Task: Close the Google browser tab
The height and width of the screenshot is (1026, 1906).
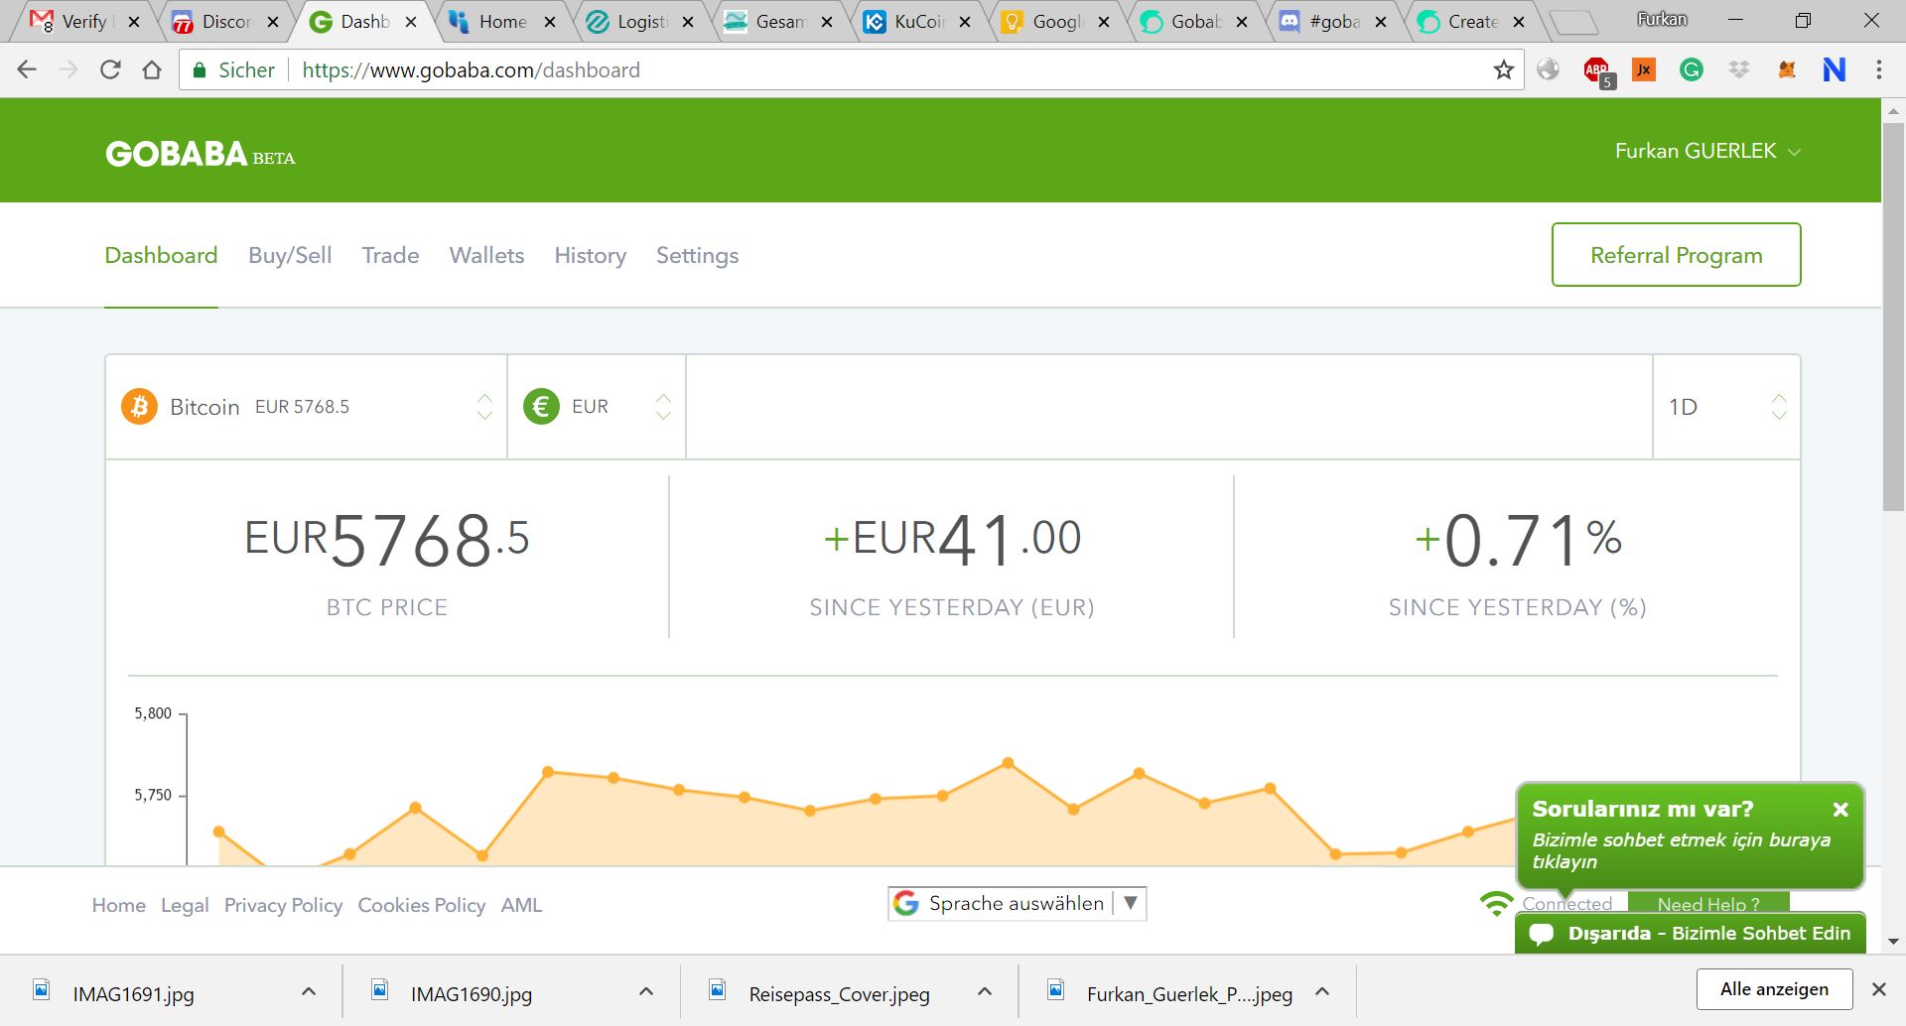Action: pos(1104,22)
